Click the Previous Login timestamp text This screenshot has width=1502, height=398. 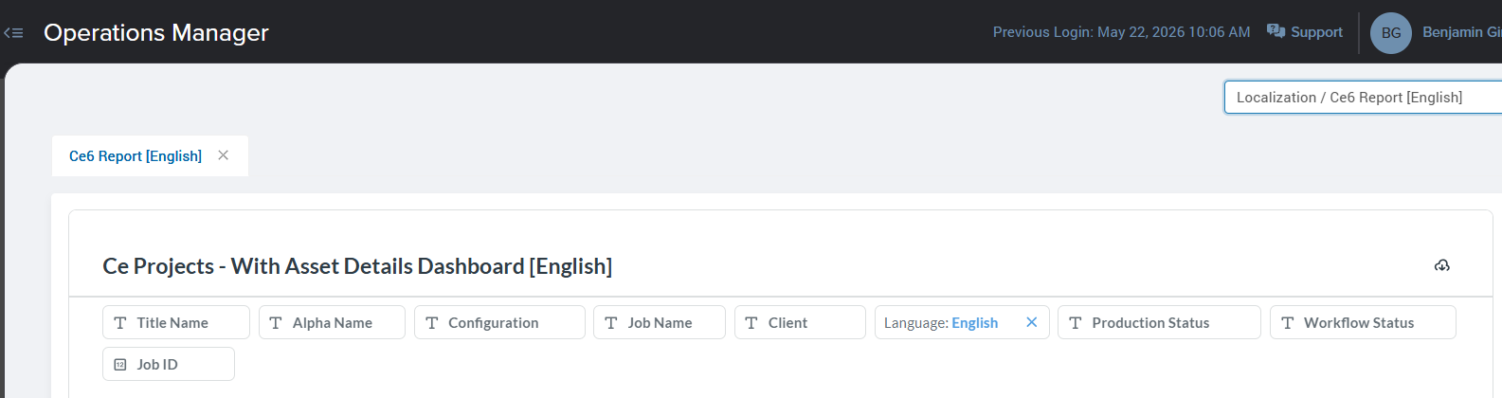1121,32
